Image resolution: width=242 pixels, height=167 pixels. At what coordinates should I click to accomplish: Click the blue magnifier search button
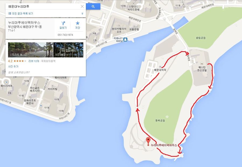[x=93, y=6]
